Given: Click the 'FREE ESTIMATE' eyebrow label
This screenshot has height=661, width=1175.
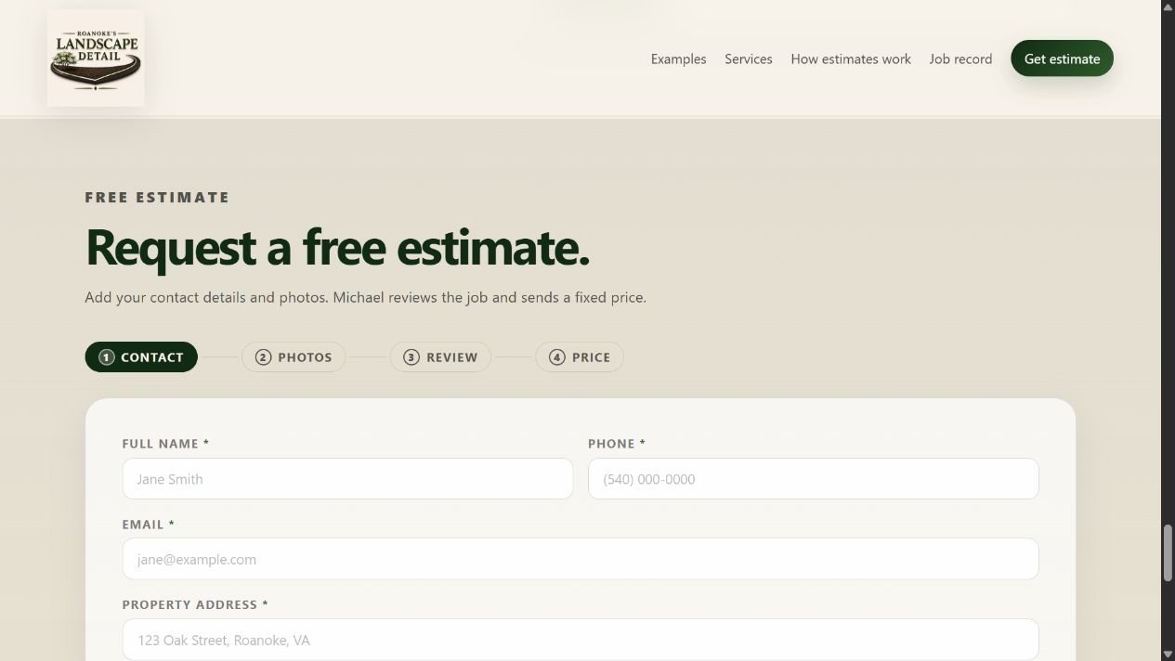Looking at the screenshot, I should click(157, 198).
